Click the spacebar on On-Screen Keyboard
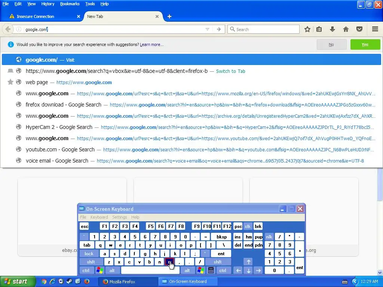 (x=150, y=270)
